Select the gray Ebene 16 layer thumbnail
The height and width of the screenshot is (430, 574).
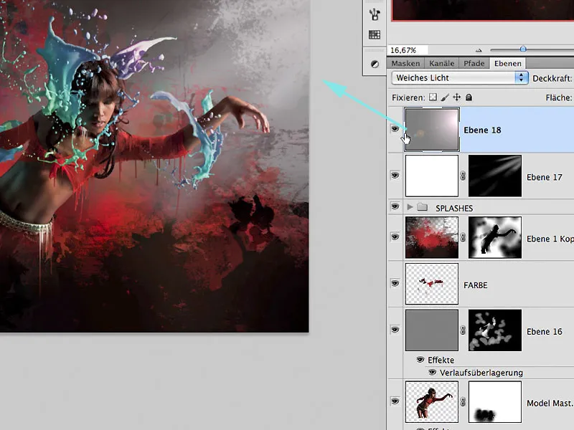point(432,330)
